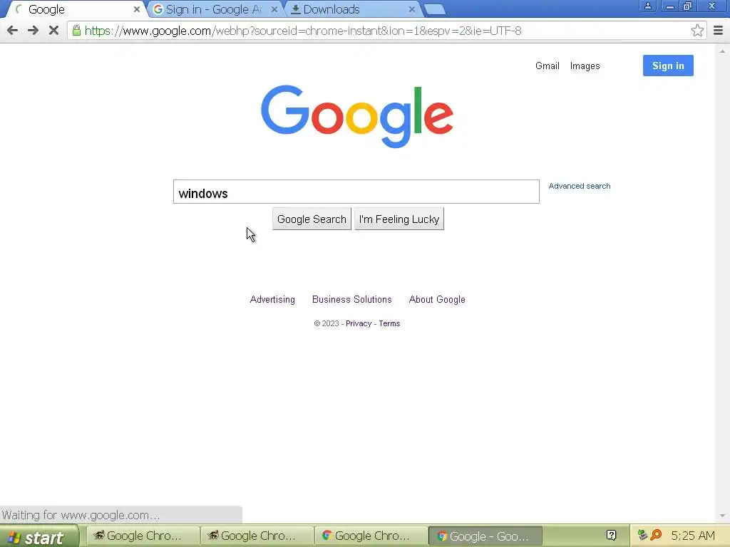Bookmark this page with the star icon

(x=697, y=31)
